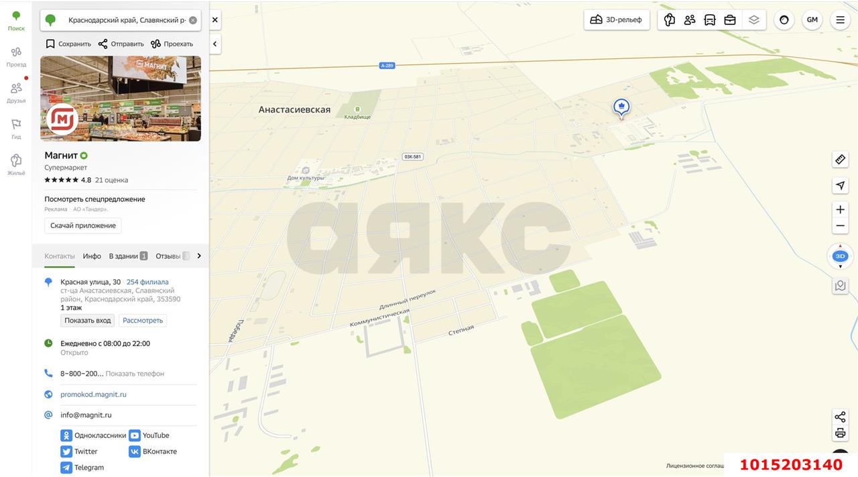
Task: Click the share icon below map controls
Action: point(840,415)
